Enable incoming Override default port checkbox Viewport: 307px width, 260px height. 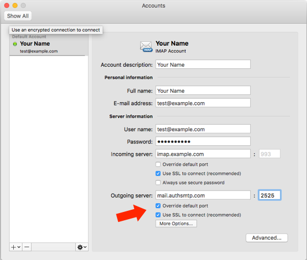[x=158, y=165]
